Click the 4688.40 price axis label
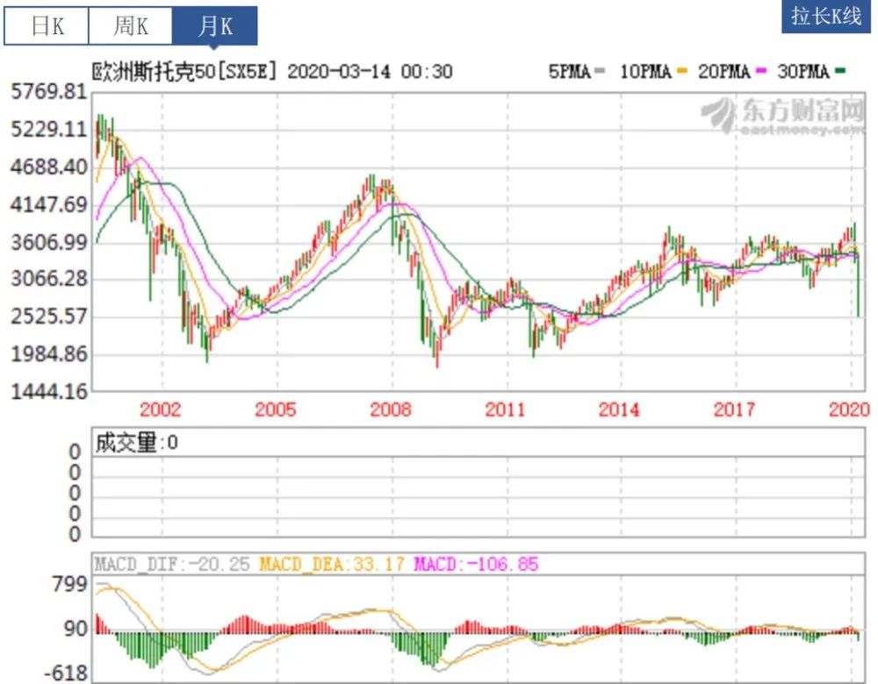Viewport: 878px width, 684px height. pos(49,167)
